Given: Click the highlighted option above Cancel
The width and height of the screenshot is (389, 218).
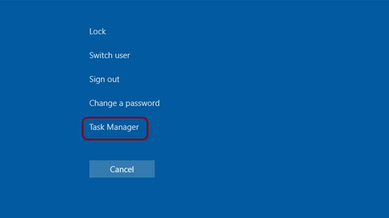Looking at the screenshot, I should coord(114,127).
